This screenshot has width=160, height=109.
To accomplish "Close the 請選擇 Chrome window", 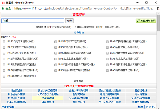I will 156,3.
